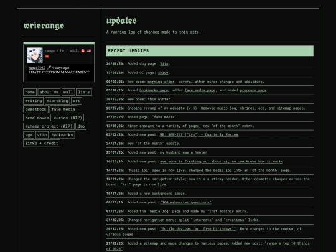Open the dmo page
The image size is (336, 252).
(81, 126)
